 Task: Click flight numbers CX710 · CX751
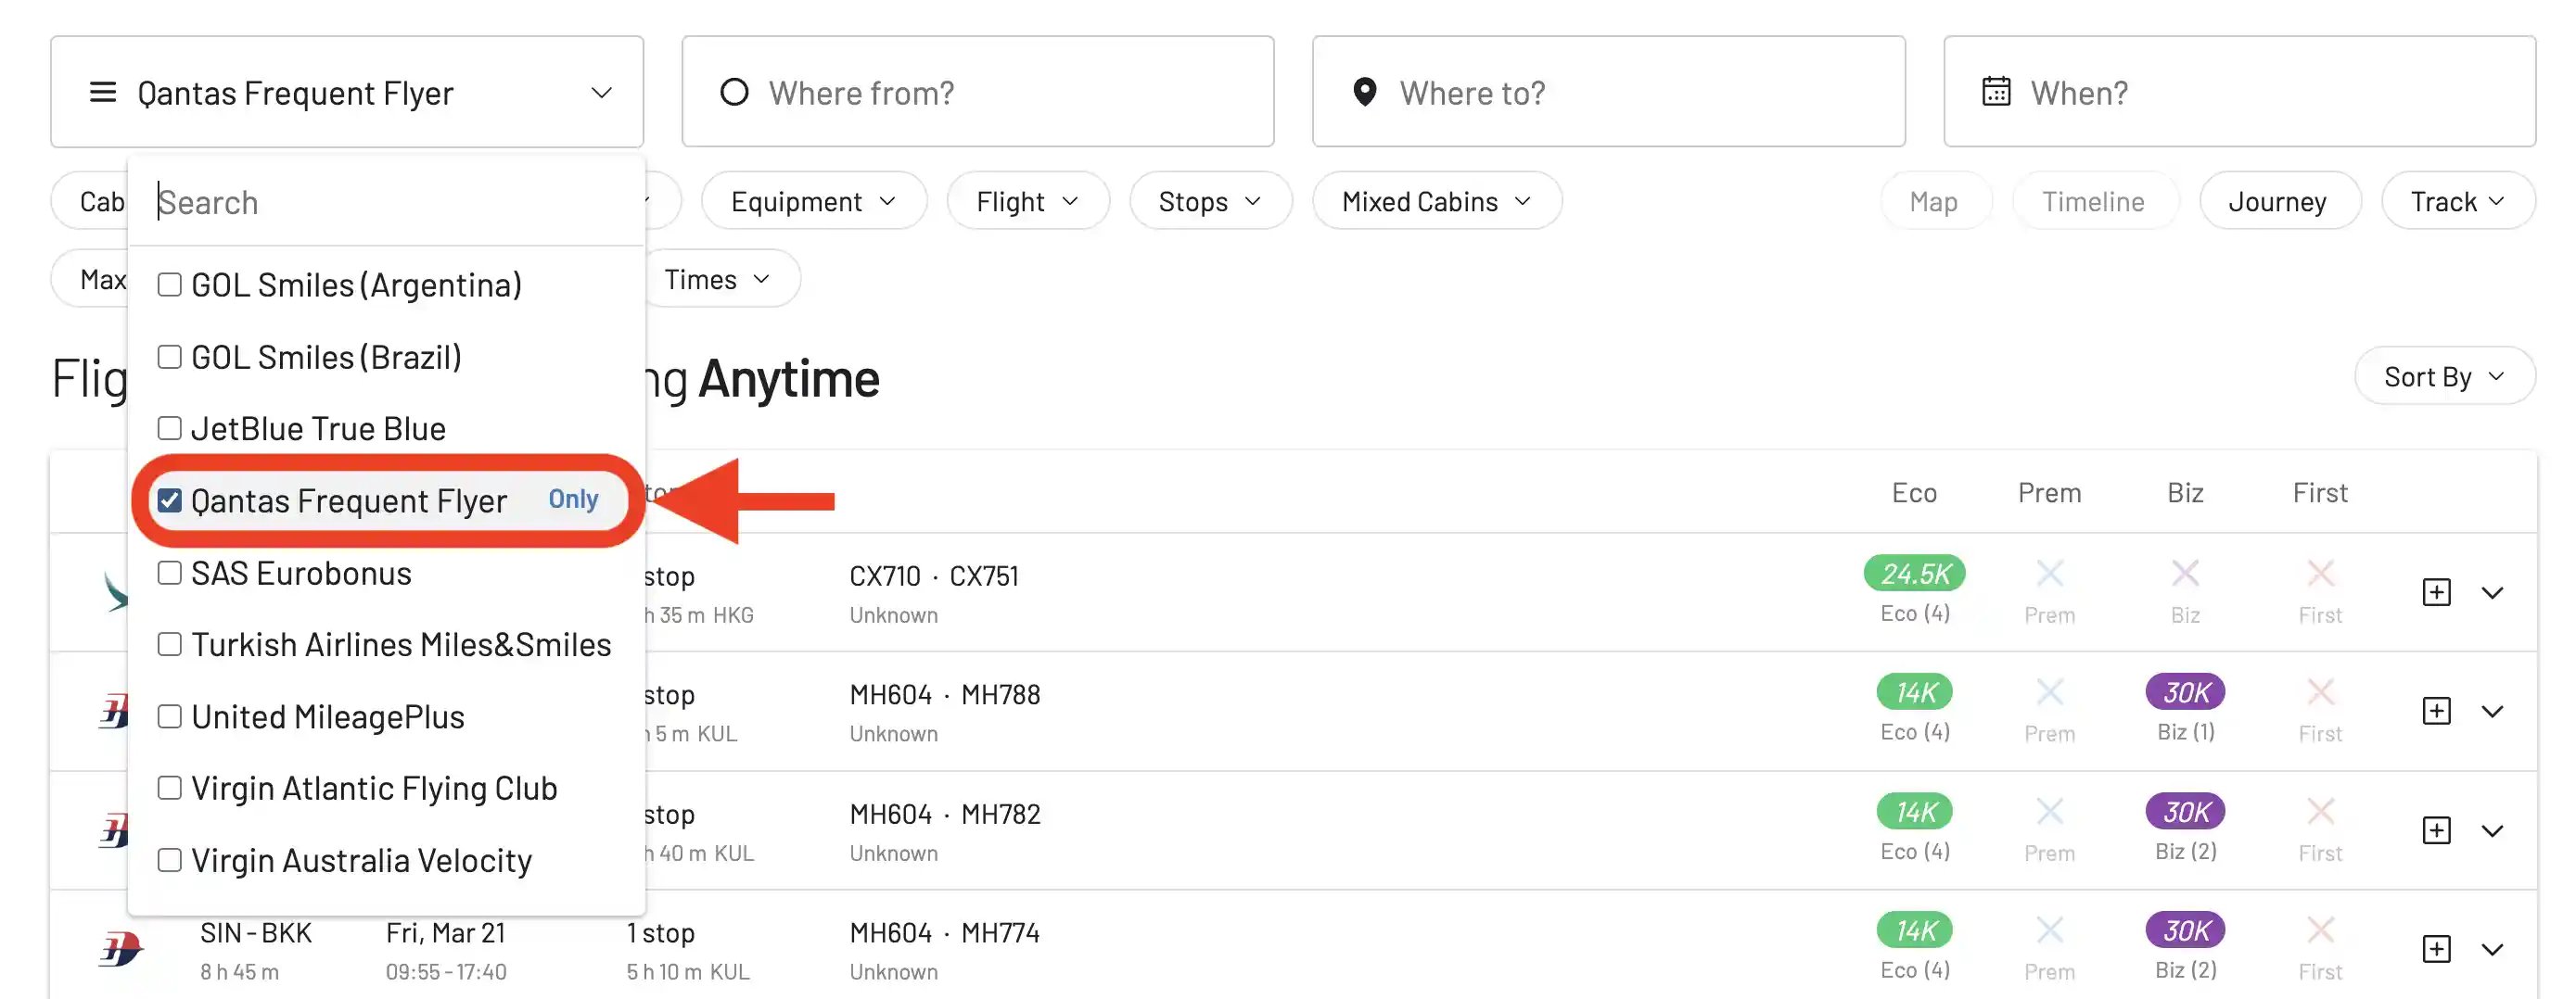(934, 576)
